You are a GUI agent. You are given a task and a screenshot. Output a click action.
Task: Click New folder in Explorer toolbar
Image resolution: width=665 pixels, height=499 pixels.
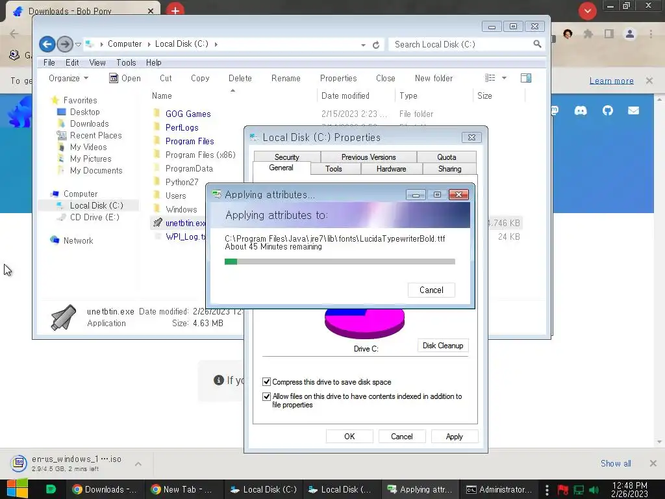coord(433,78)
